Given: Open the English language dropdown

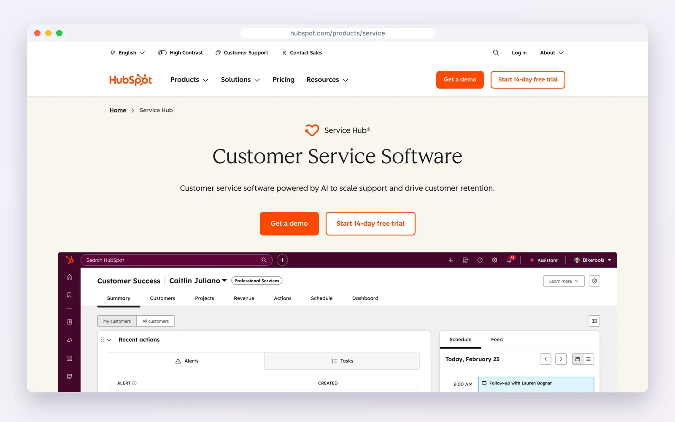Looking at the screenshot, I should click(x=127, y=53).
